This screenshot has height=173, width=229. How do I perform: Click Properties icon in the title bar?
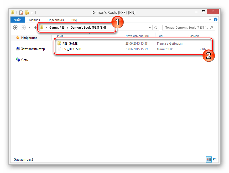point(21,12)
